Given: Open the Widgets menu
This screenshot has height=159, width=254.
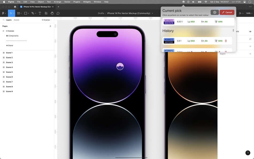Looking at the screenshot, I should (x=87, y=2).
